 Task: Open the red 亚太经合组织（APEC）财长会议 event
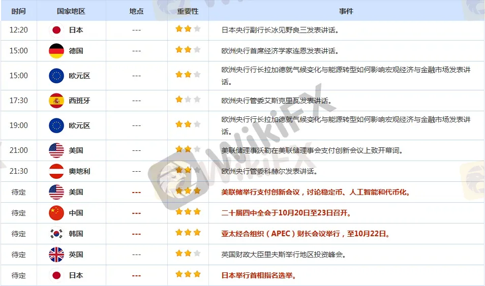click(x=306, y=234)
